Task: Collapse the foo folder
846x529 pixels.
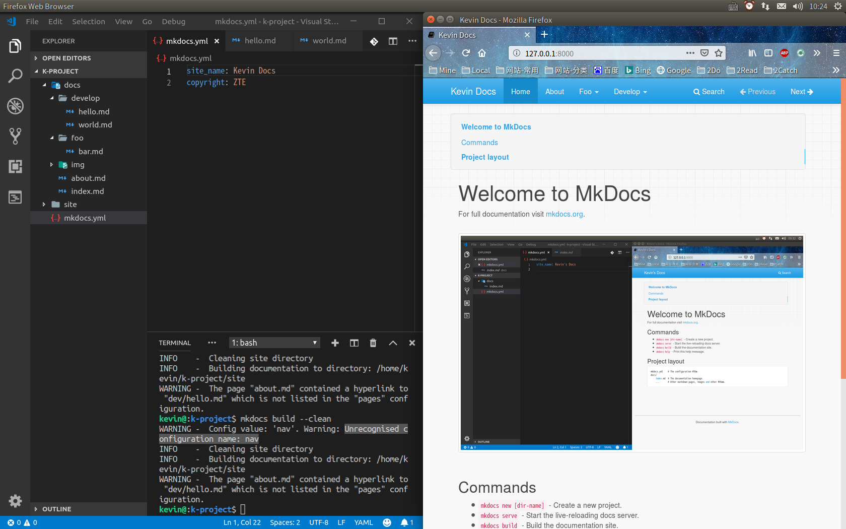Action: click(x=52, y=138)
